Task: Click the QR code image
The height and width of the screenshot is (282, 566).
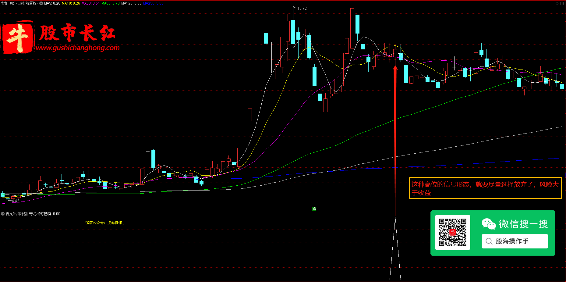Action: tap(452, 232)
